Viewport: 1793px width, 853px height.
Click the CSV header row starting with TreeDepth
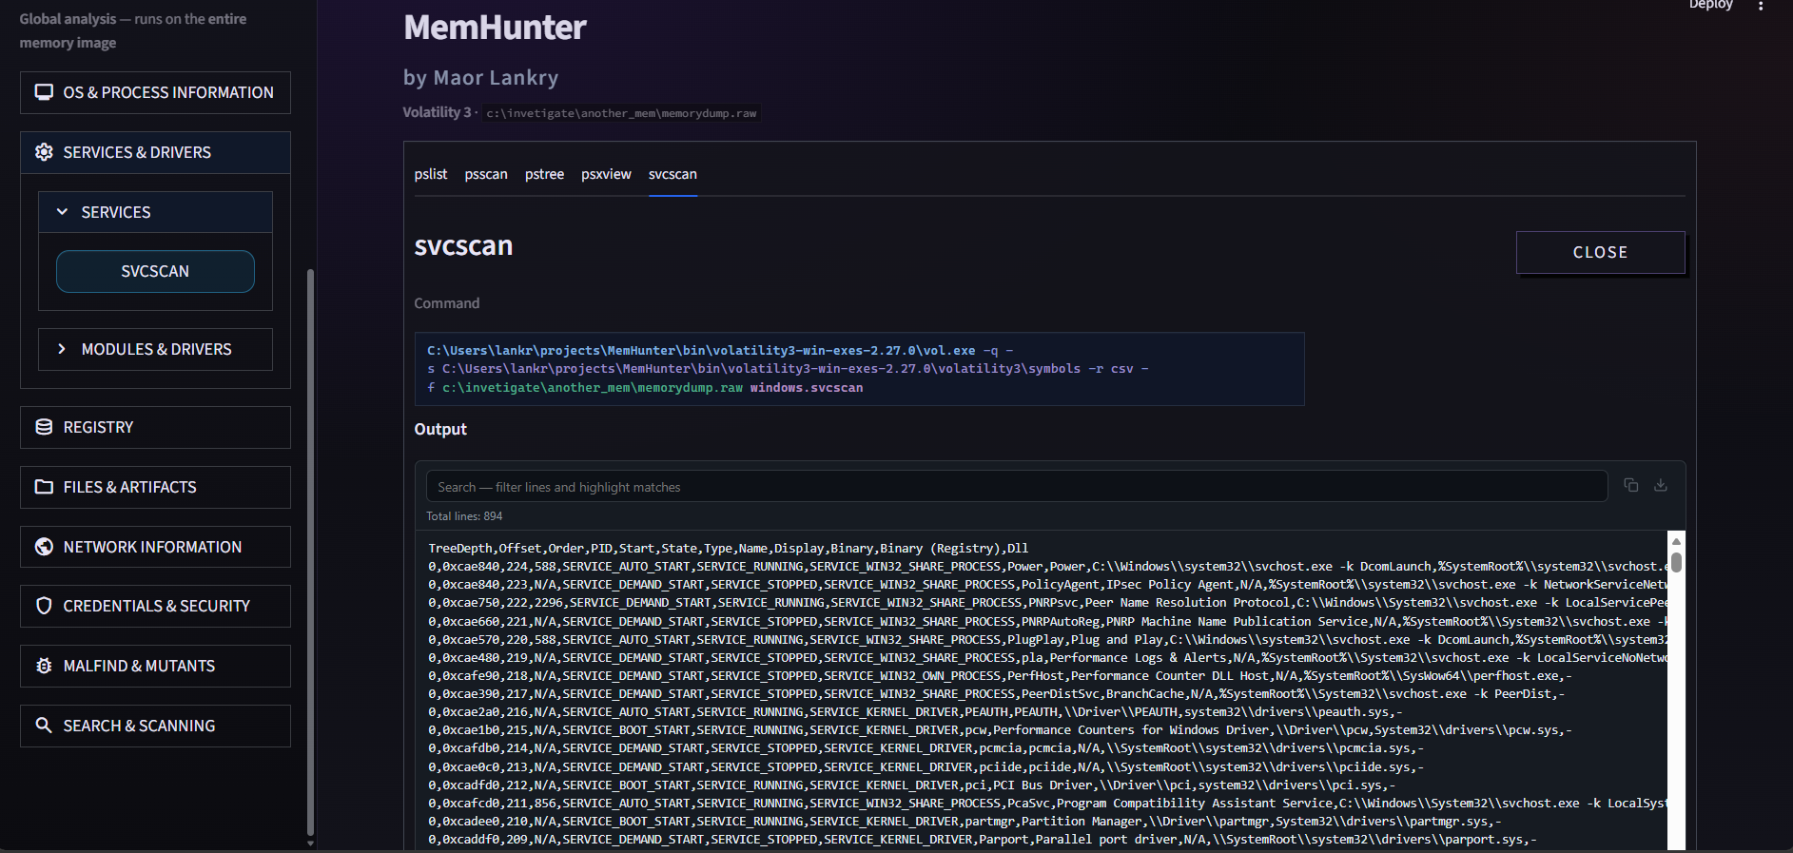tap(728, 549)
